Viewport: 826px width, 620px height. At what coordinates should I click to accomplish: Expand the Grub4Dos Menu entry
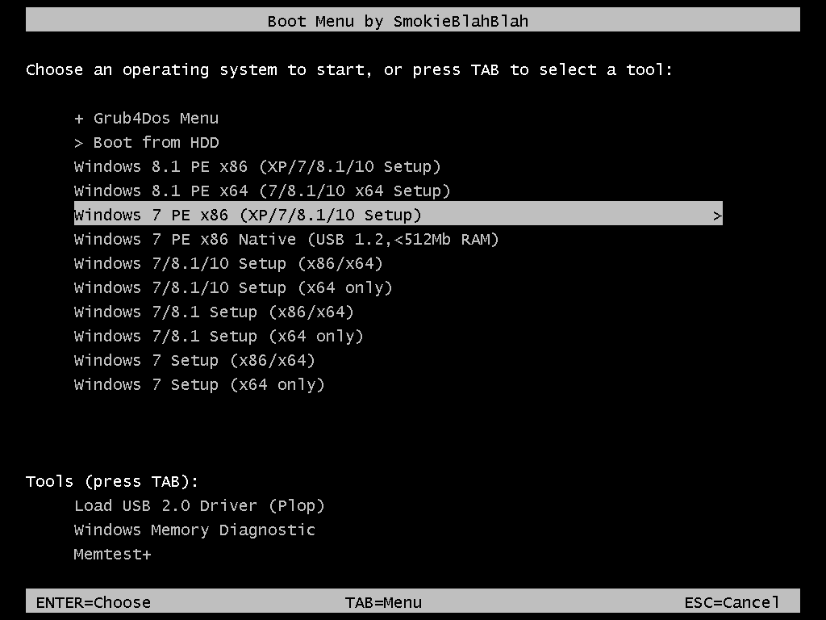pyautogui.click(x=147, y=118)
